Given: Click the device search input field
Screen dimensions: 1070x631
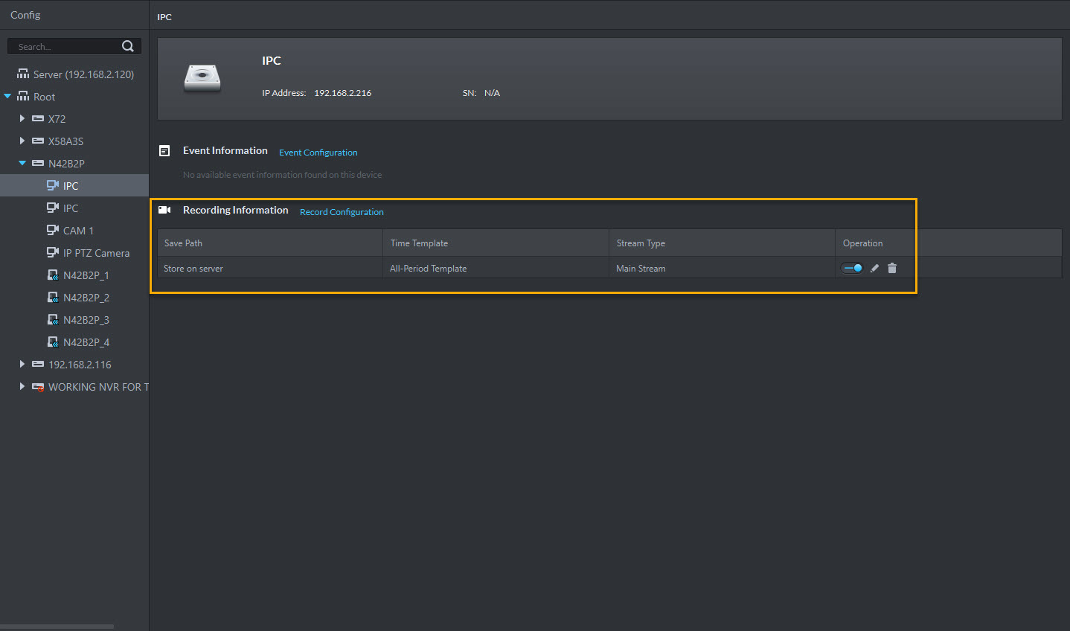Looking at the screenshot, I should (67, 47).
